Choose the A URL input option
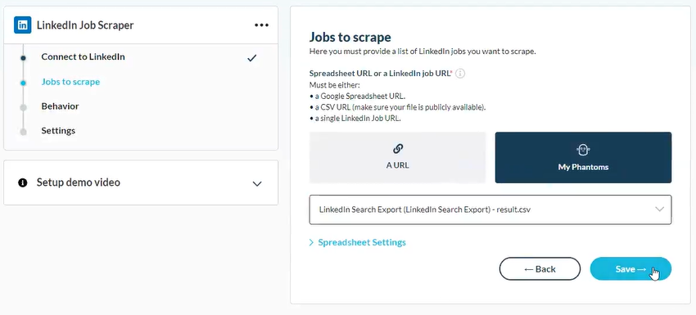Image resolution: width=696 pixels, height=315 pixels. (398, 157)
